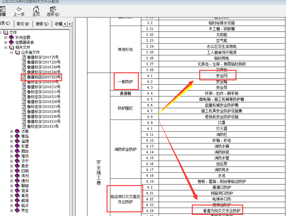Expand the 淄博 tree node
Screen dimensions: 286x216
[12, 141]
